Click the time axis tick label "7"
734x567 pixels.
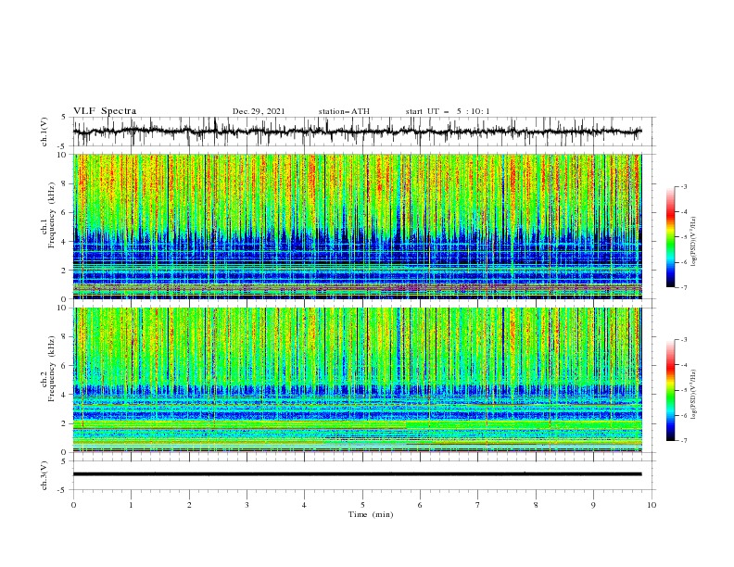point(478,505)
